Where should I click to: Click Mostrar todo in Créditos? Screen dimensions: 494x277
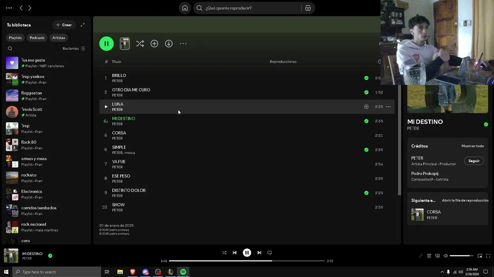point(473,146)
